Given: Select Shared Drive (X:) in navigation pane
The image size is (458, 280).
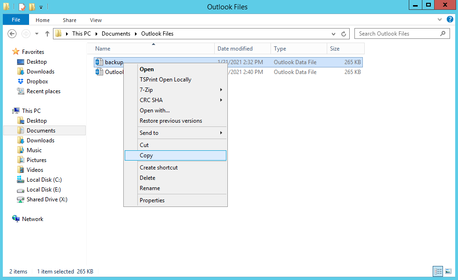Looking at the screenshot, I should (x=47, y=199).
